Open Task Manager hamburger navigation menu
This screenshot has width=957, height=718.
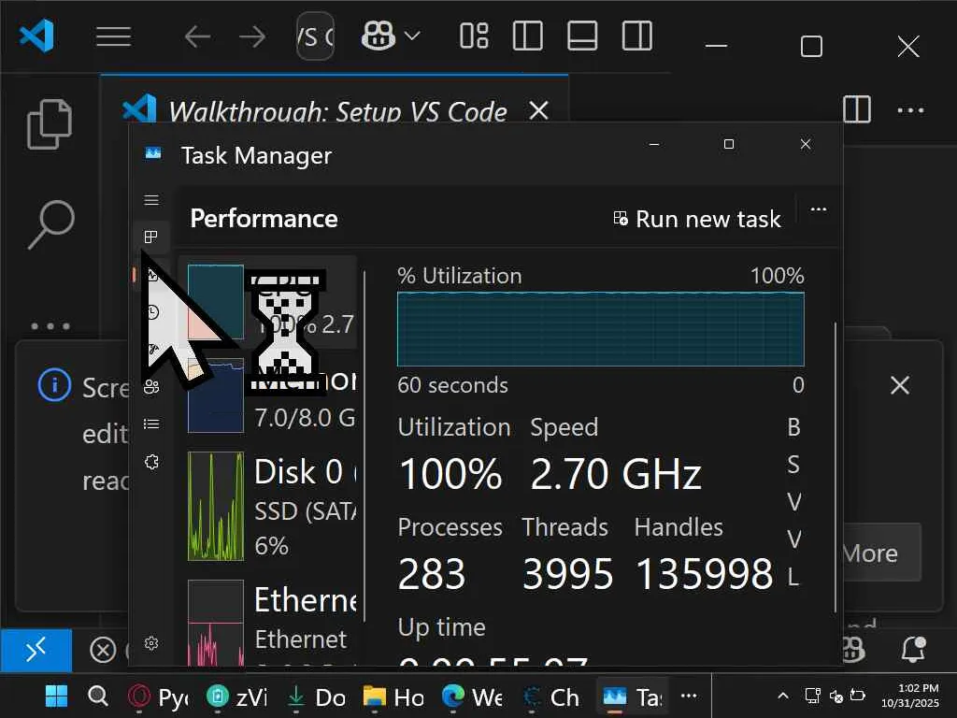coord(151,200)
